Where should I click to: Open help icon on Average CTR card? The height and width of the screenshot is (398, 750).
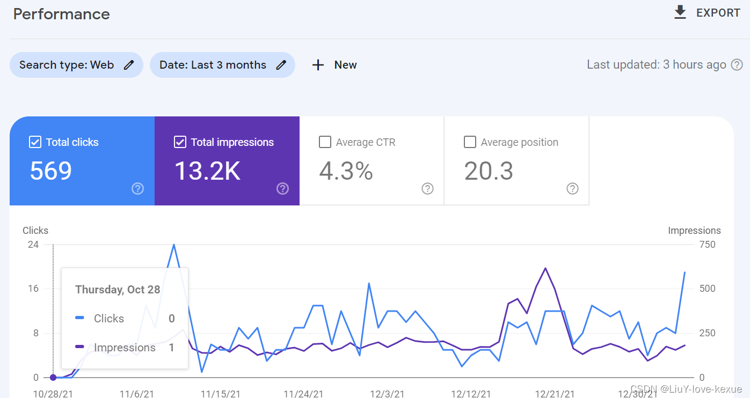coord(428,188)
